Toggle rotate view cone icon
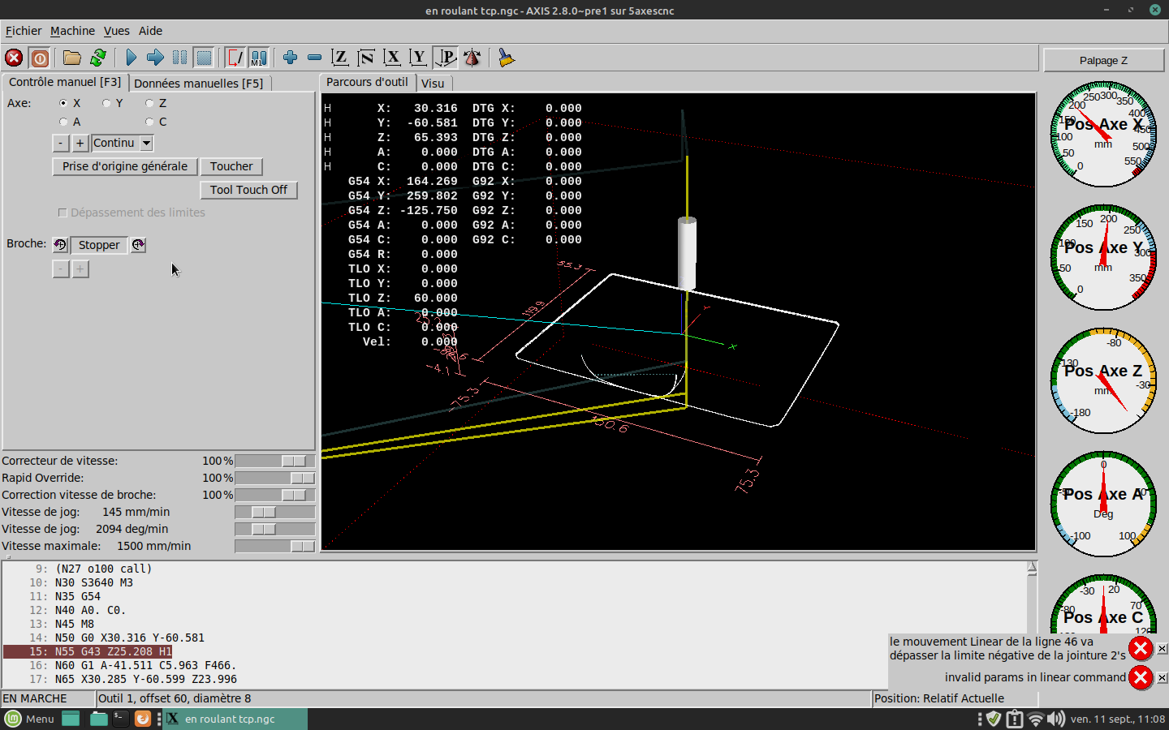The height and width of the screenshot is (730, 1169). [472, 58]
